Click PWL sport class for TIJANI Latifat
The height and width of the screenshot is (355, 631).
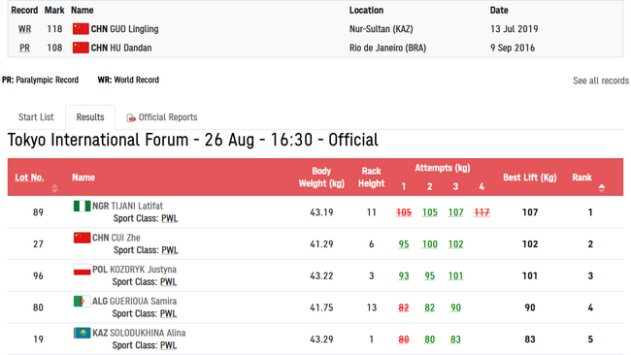pos(170,218)
